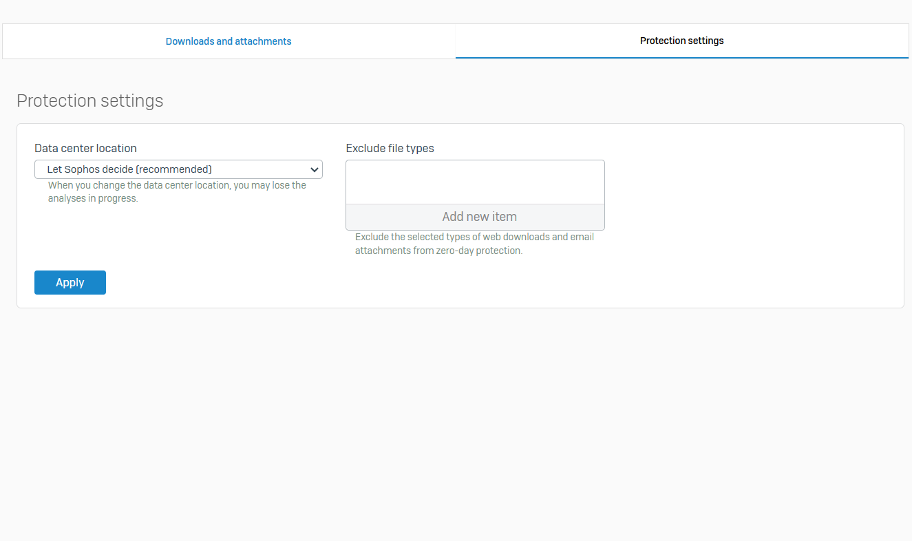The width and height of the screenshot is (912, 541).
Task: Open the Data center location dropdown
Action: tap(178, 169)
